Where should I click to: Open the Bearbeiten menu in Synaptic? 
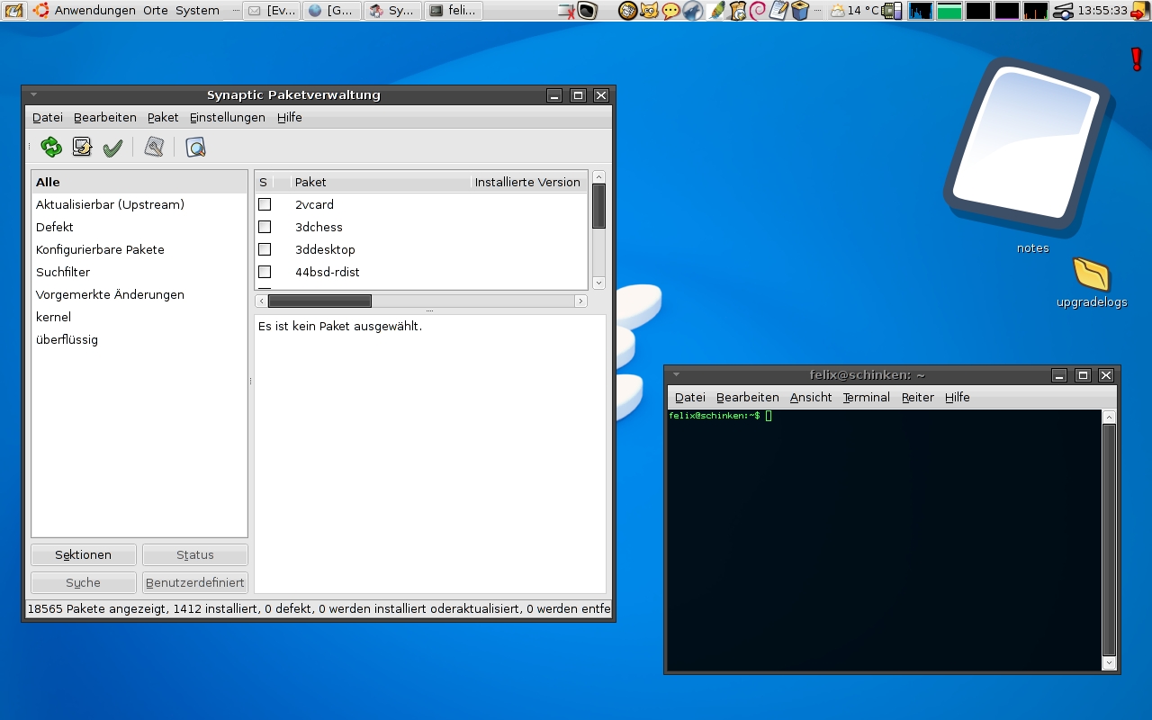pos(105,117)
